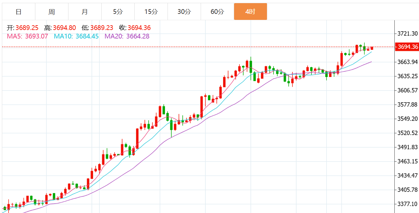Screen dimensions: 419x213
Task: Click the 3721.30 price axis label
Action: [x=408, y=33]
